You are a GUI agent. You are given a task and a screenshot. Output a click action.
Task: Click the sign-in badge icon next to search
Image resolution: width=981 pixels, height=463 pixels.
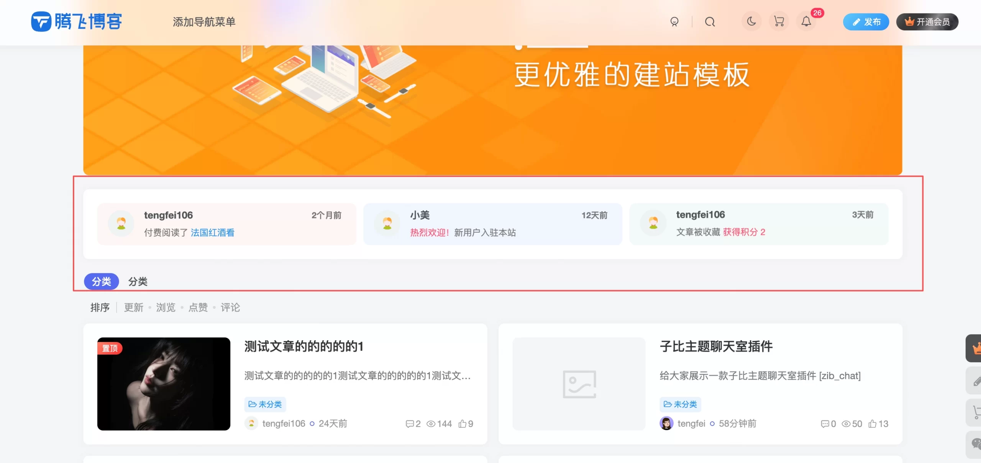674,22
